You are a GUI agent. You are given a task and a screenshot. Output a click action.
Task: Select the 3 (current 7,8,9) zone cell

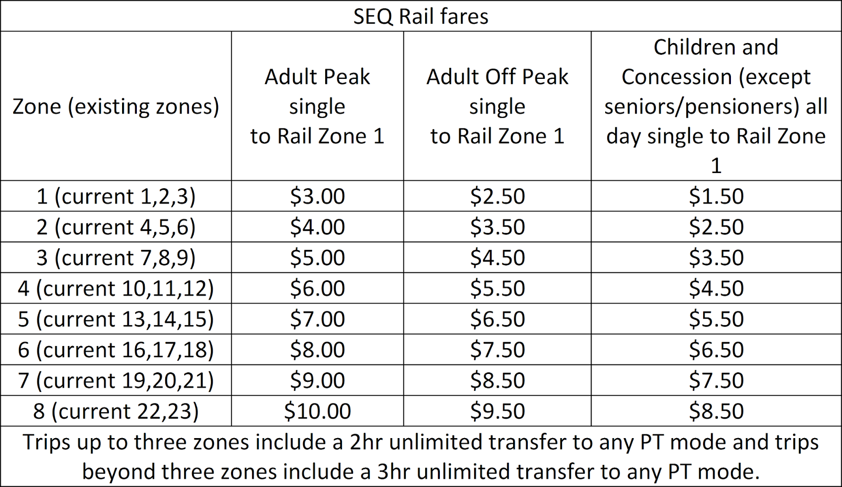tap(116, 258)
